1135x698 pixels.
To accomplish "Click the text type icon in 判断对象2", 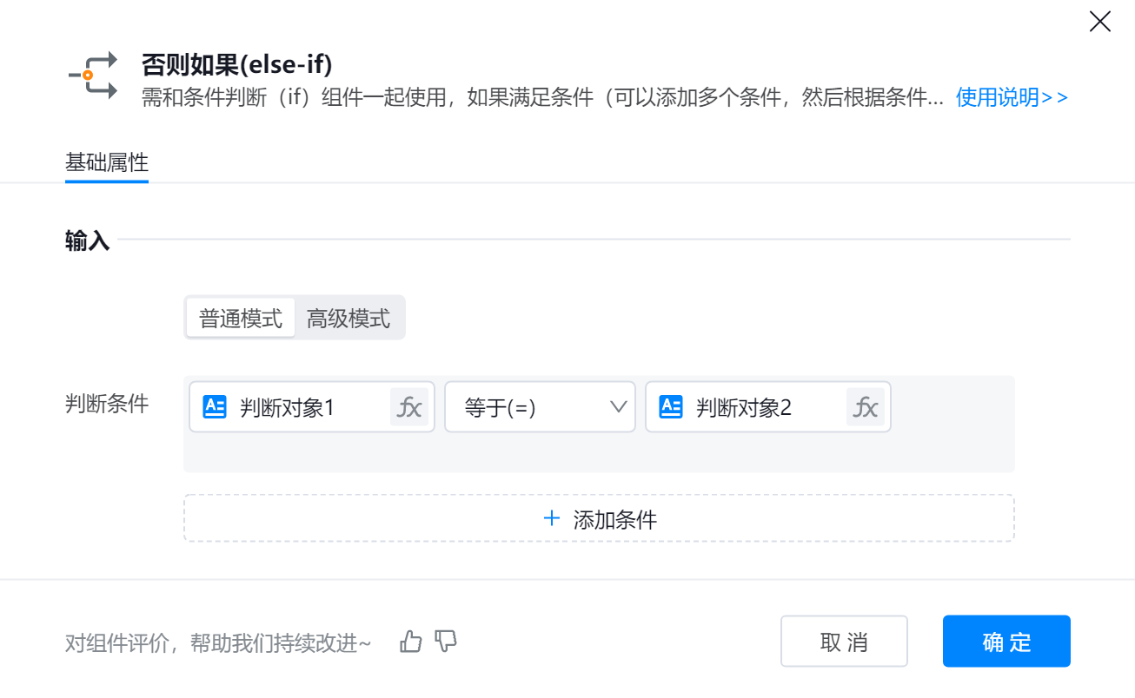I will click(x=671, y=407).
